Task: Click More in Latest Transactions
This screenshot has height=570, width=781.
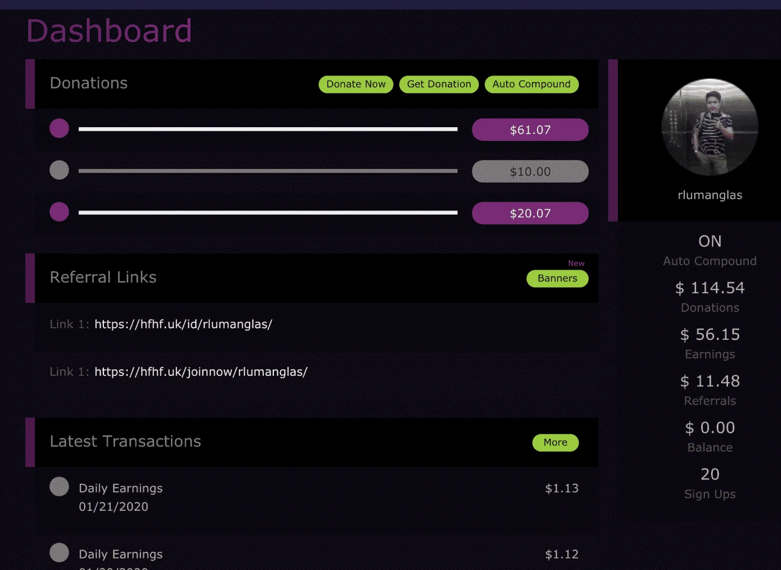Action: coord(555,443)
